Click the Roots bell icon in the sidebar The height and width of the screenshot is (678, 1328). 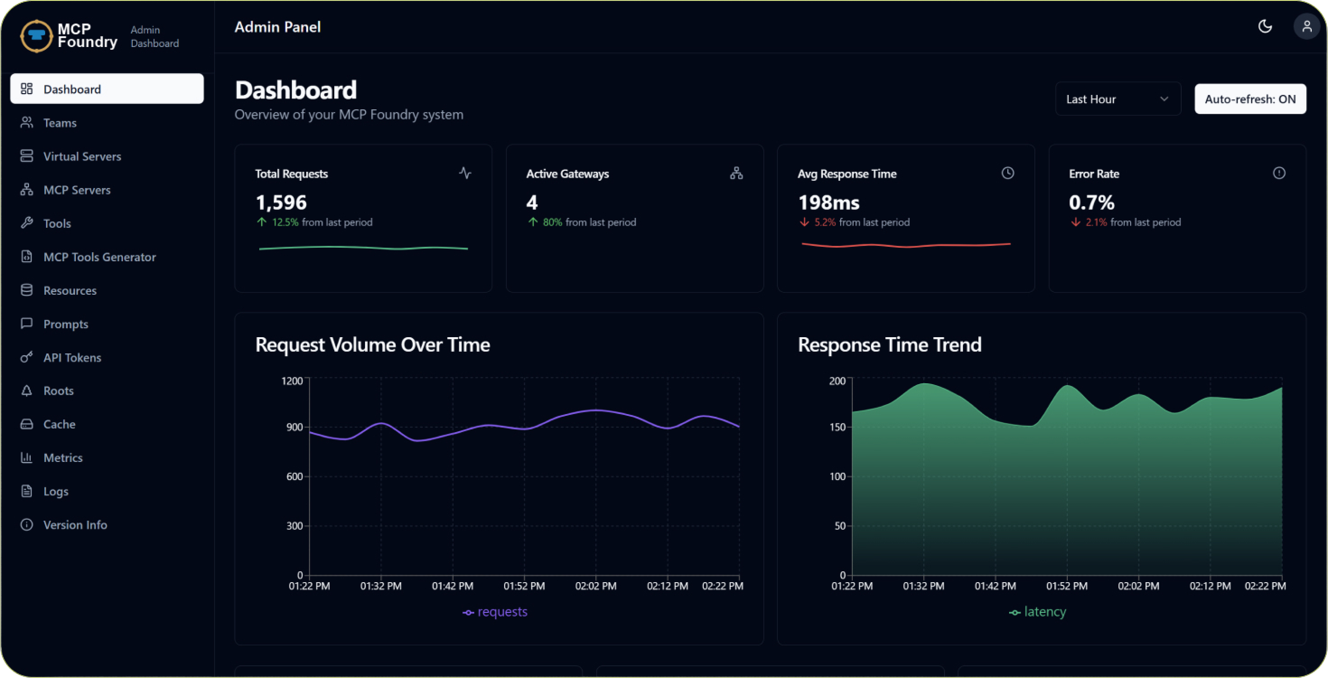click(27, 391)
